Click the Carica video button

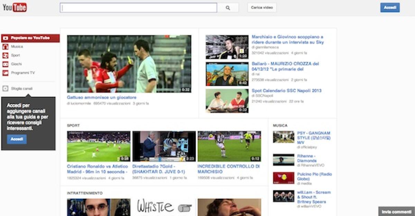262,8
